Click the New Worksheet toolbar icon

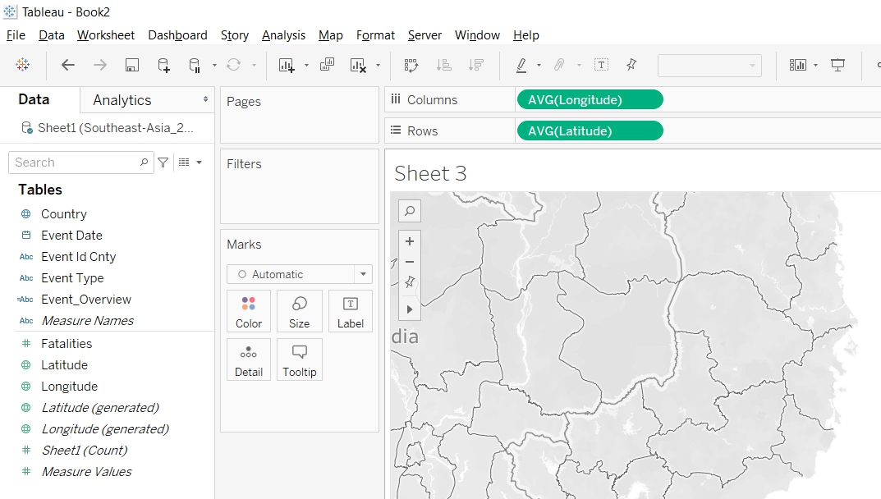(286, 66)
